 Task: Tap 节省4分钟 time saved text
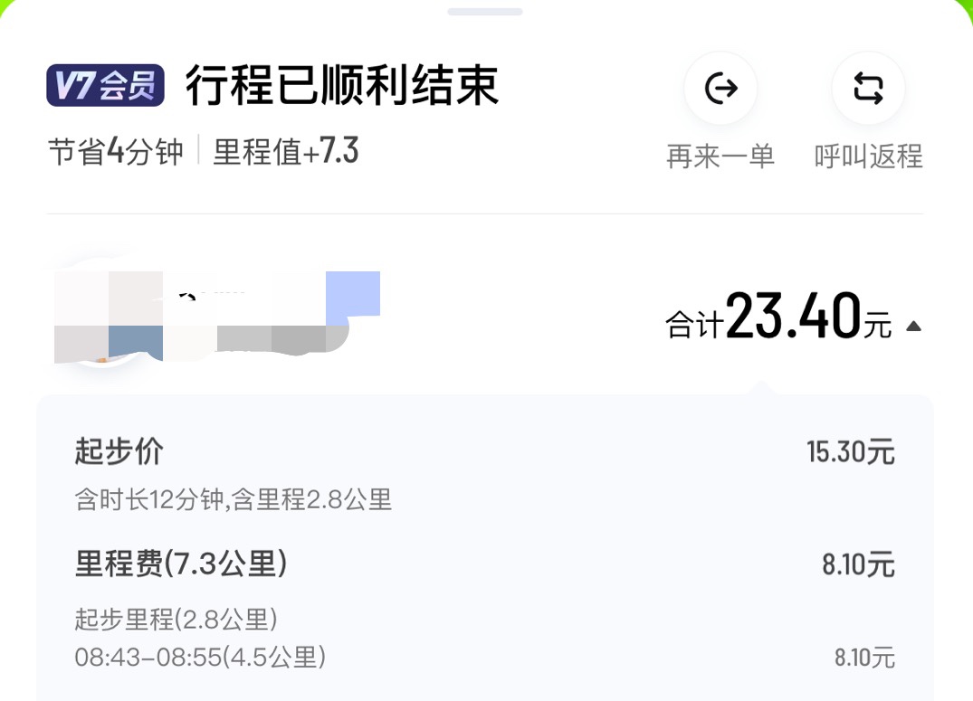click(116, 151)
